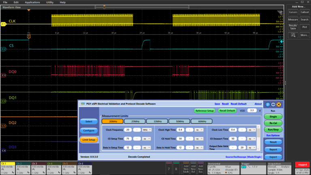Click Add New Ref button
Viewport: 311px width, 175px height.
(193, 169)
